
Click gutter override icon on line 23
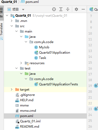click(x=96, y=109)
